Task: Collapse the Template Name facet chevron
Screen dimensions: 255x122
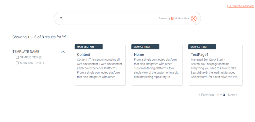Action: 63,52
